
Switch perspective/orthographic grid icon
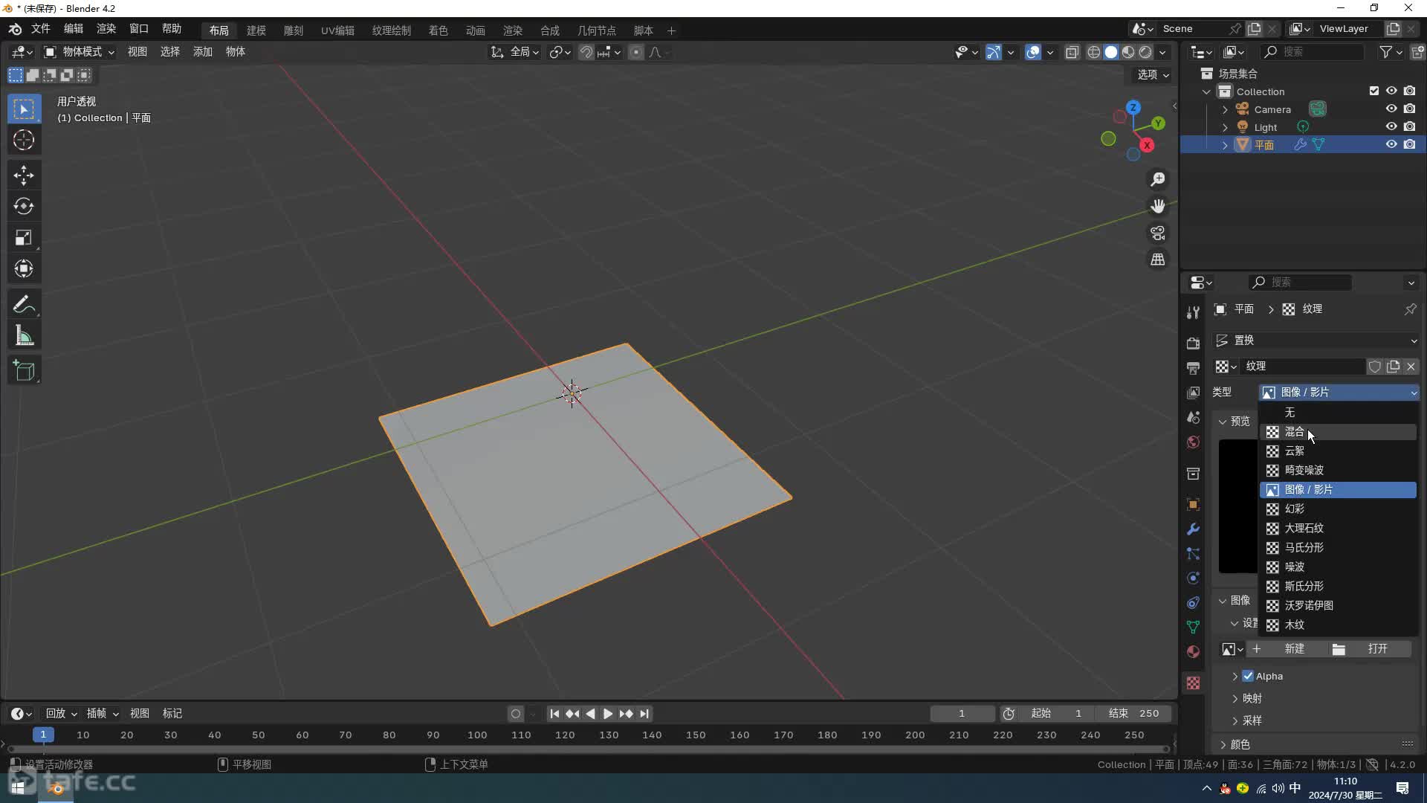(x=1158, y=259)
